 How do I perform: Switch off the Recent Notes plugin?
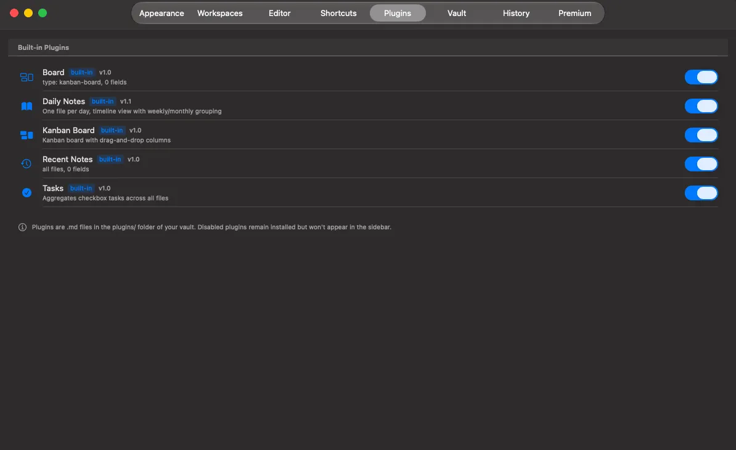click(x=701, y=164)
